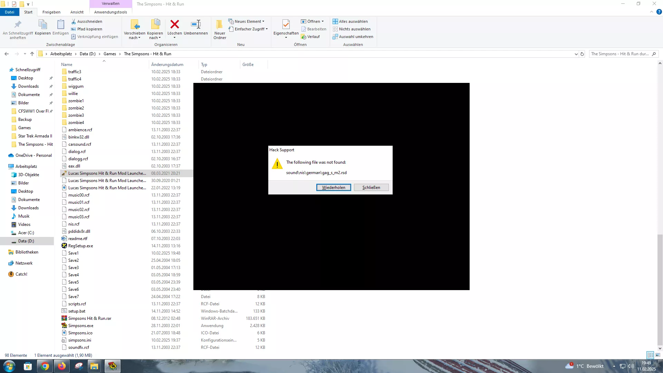Navigate back with the back arrow
This screenshot has height=373, width=663.
coord(7,54)
